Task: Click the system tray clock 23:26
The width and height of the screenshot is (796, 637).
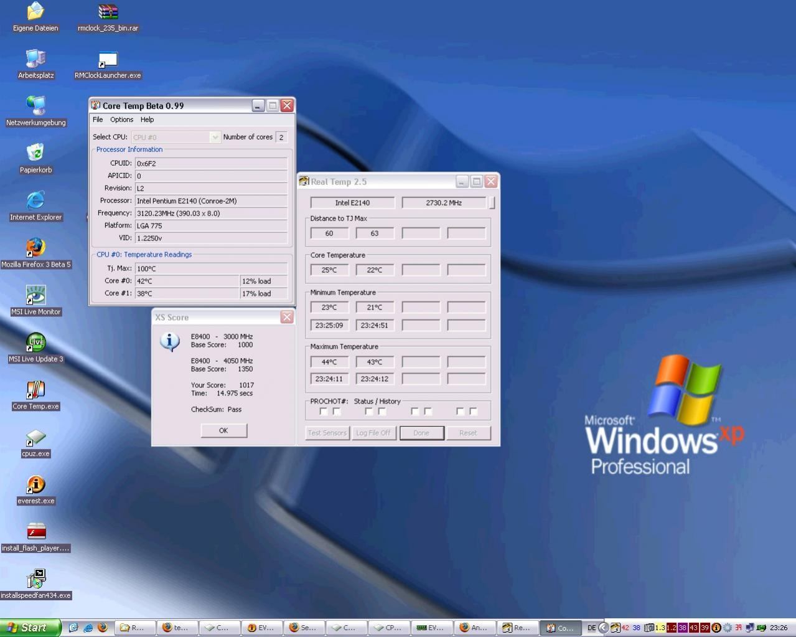Action: (x=779, y=628)
